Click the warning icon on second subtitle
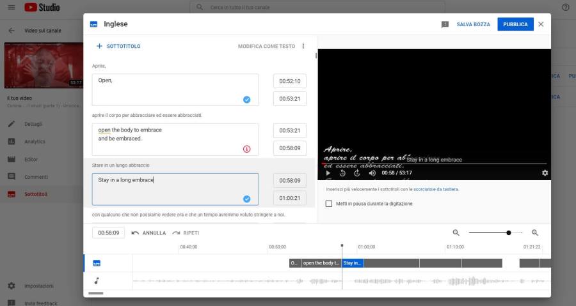This screenshot has width=576, height=306. (246, 149)
